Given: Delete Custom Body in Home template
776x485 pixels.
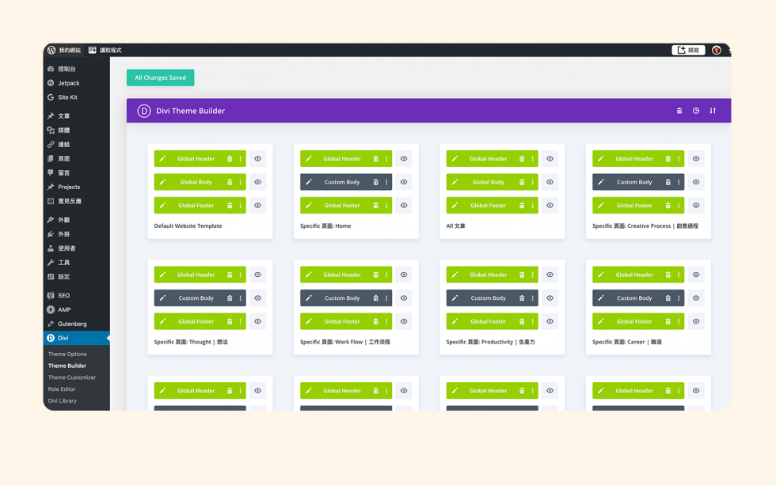Looking at the screenshot, I should pyautogui.click(x=375, y=182).
